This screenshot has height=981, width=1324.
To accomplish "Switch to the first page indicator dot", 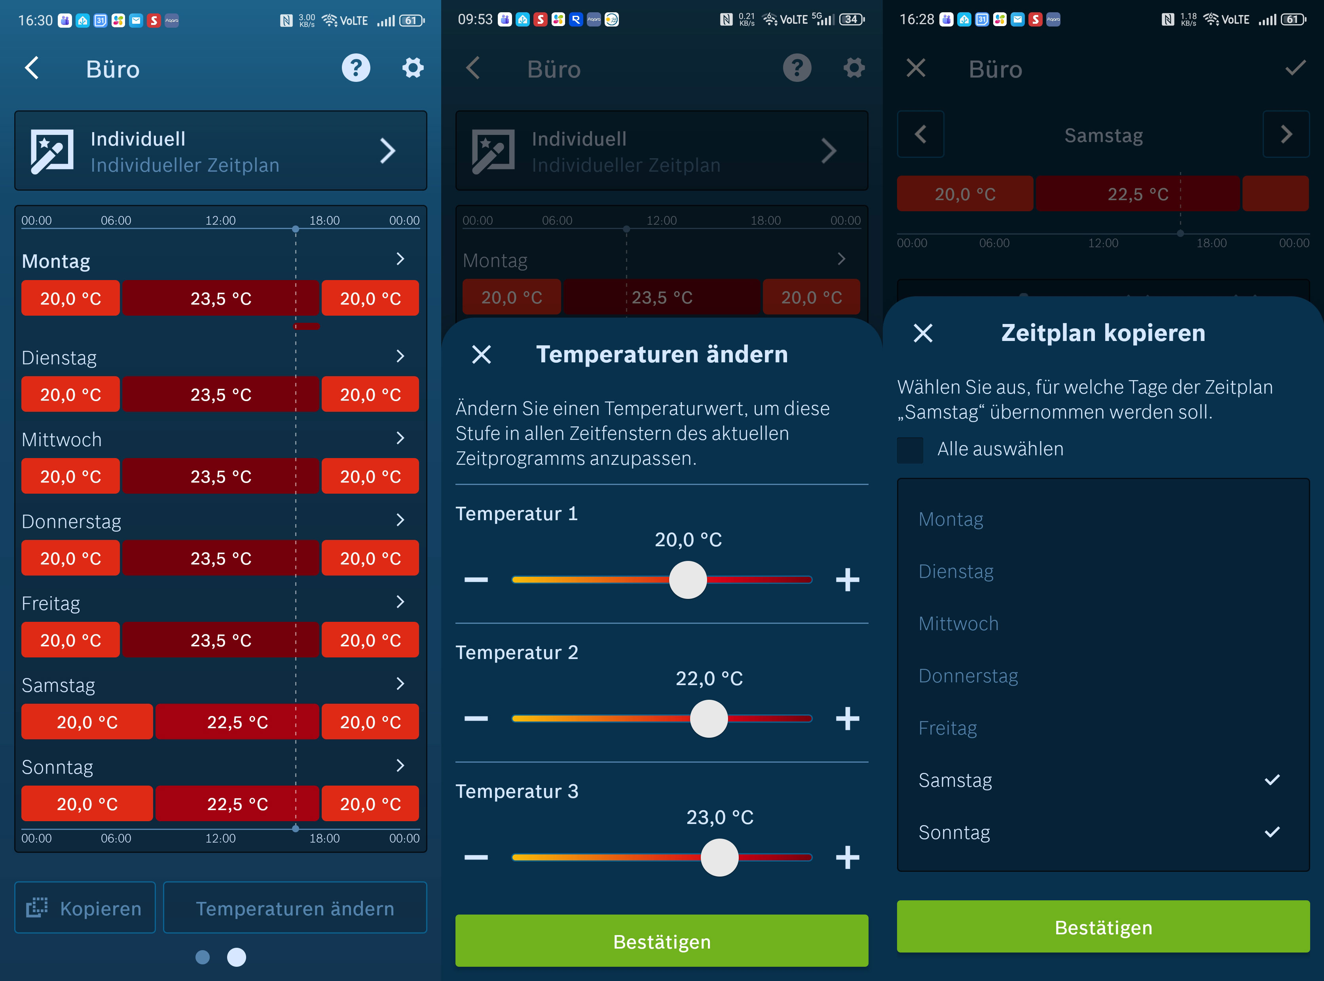I will click(203, 957).
